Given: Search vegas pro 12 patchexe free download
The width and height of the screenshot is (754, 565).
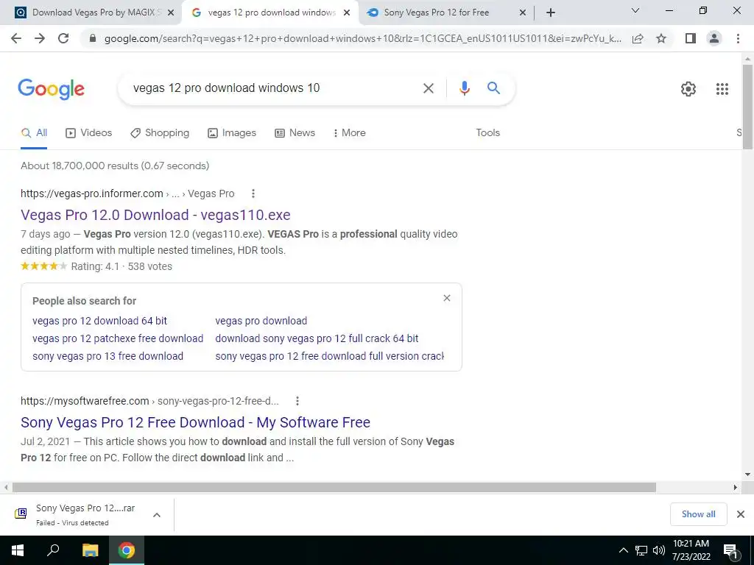Looking at the screenshot, I should tap(118, 338).
